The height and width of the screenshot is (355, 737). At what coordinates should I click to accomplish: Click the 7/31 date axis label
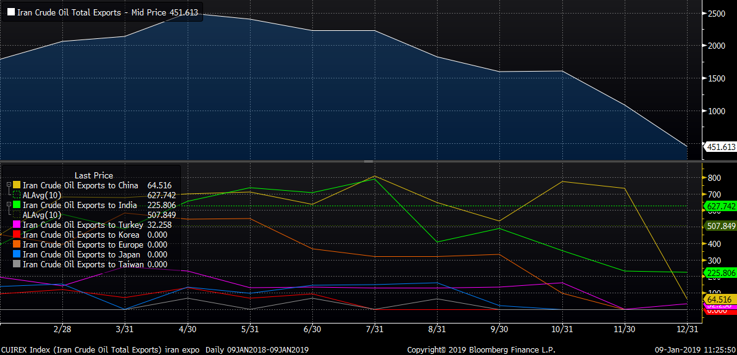374,329
